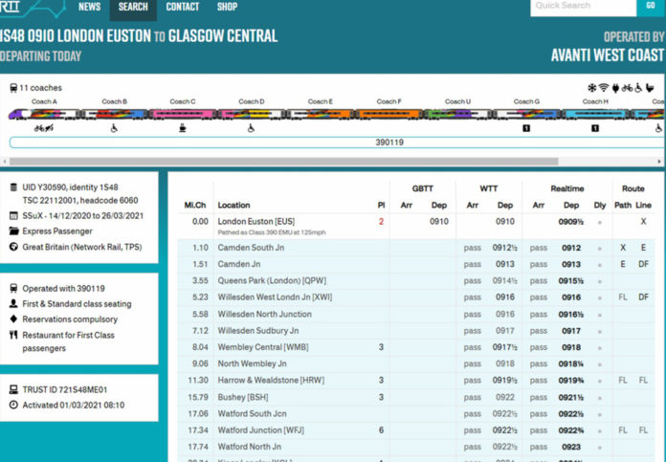Click the Mi.Ch column header
The width and height of the screenshot is (666, 462).
tap(195, 205)
